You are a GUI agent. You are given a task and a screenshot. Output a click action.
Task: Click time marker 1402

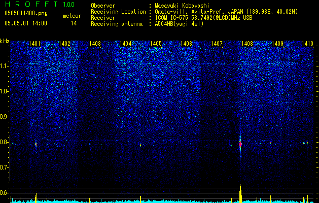(x=65, y=43)
